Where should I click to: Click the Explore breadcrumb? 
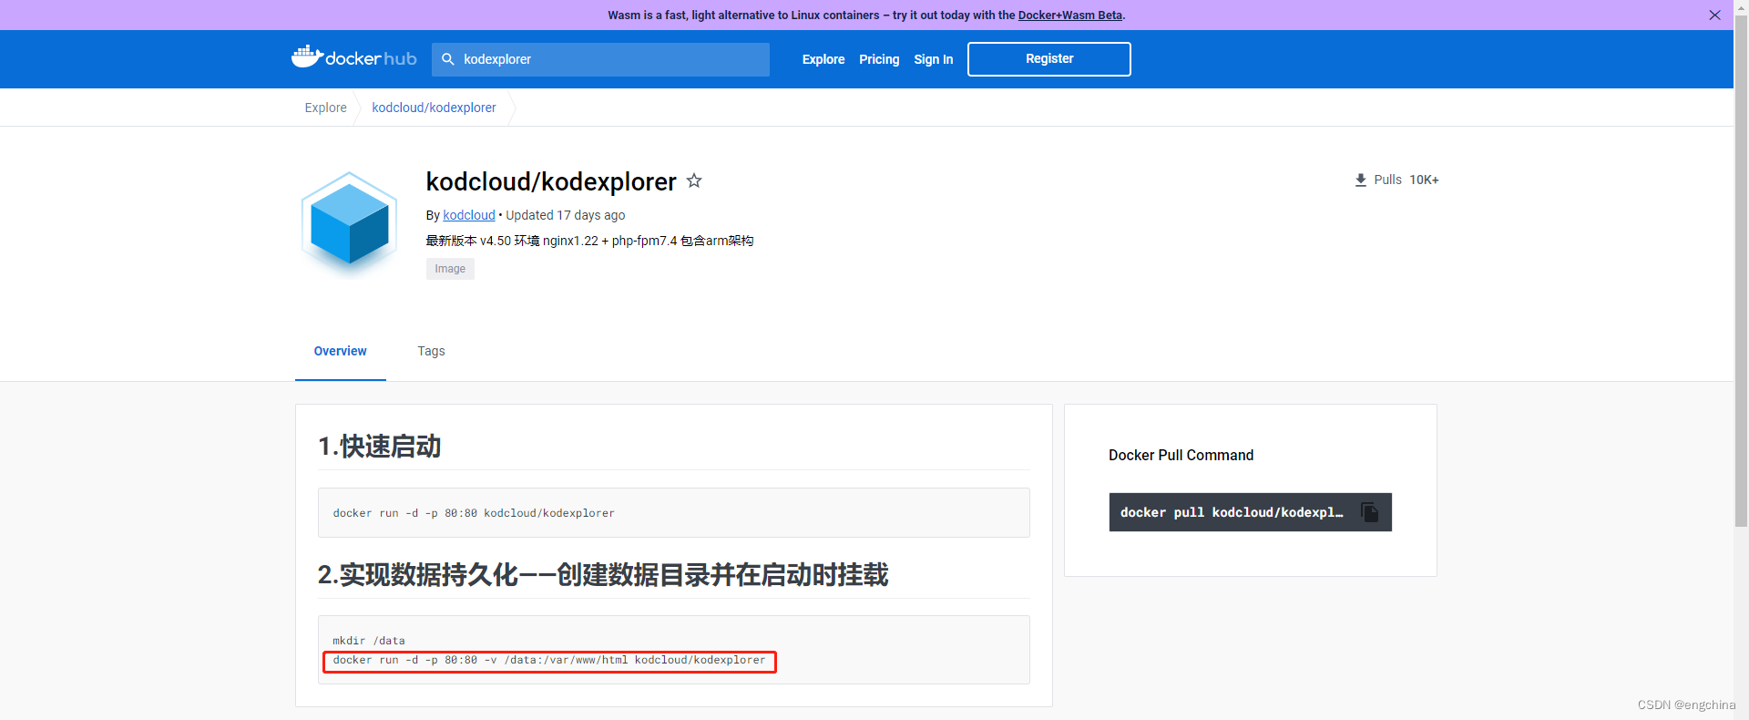[x=325, y=108]
